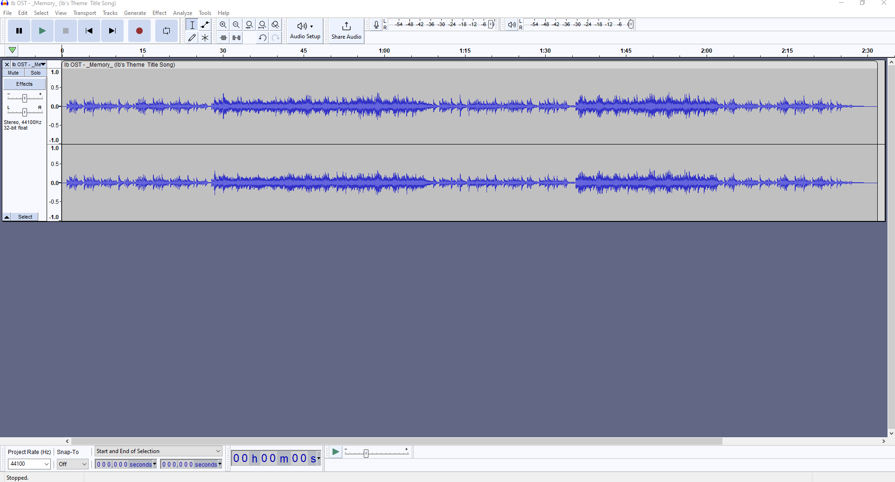The height and width of the screenshot is (482, 895).
Task: Zoom in with the magnifier plus icon
Action: tap(223, 25)
